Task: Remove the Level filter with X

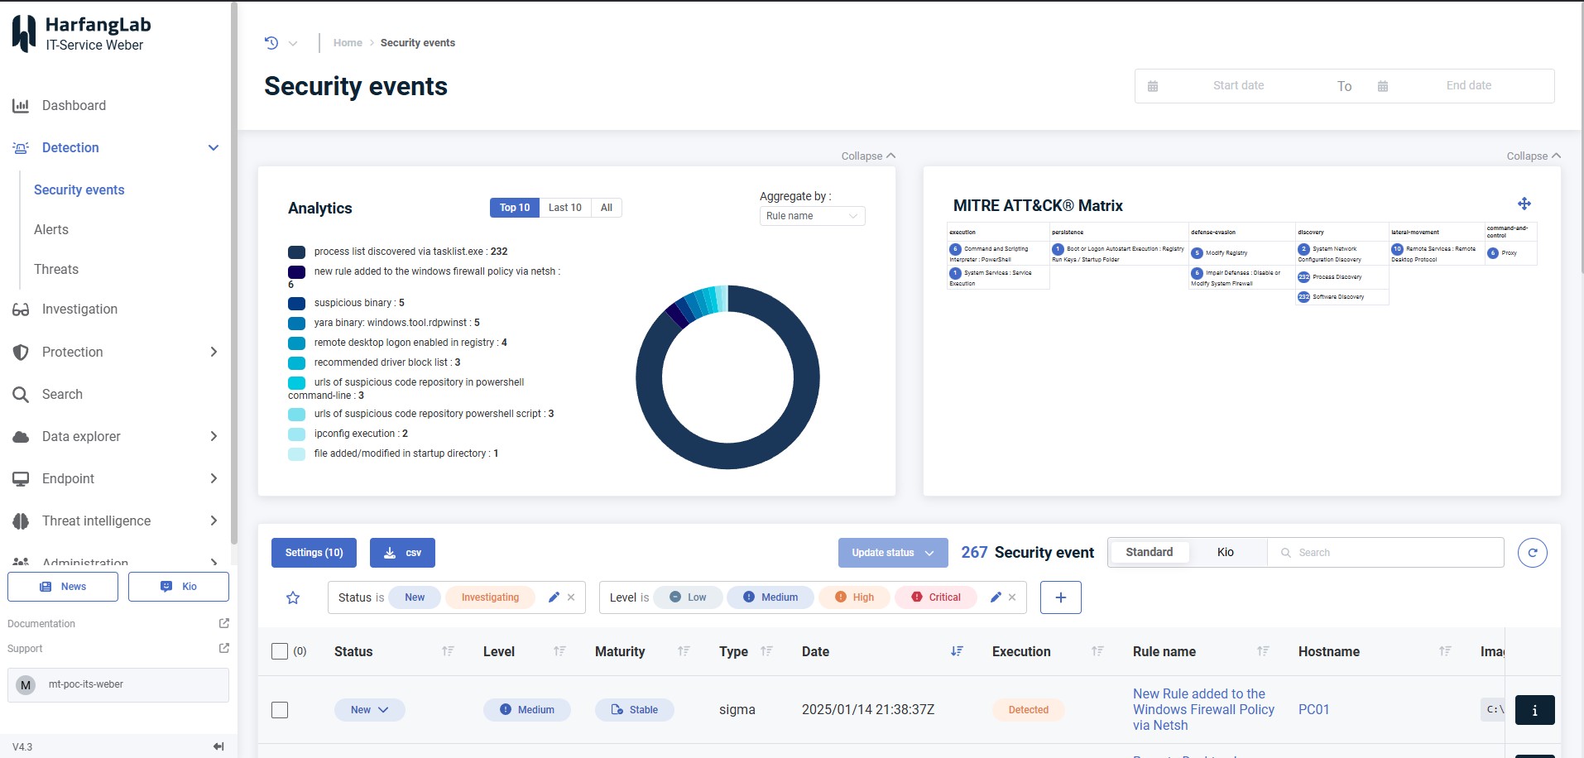Action: point(1012,597)
